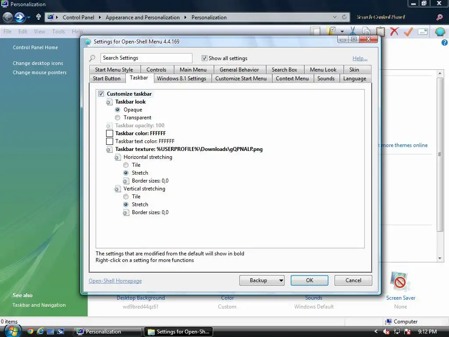The height and width of the screenshot is (337, 449).
Task: Select Stretch under Horizontal stretching
Action: (126, 173)
